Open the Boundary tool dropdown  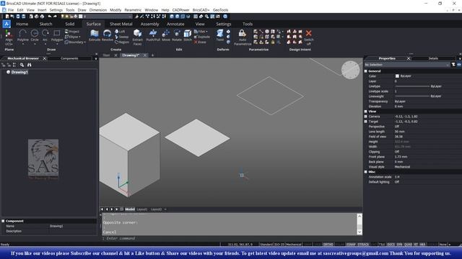[x=85, y=42]
